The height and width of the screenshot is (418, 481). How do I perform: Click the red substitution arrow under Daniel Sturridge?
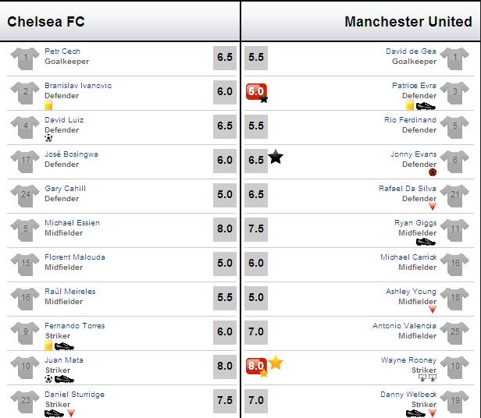pos(71,413)
